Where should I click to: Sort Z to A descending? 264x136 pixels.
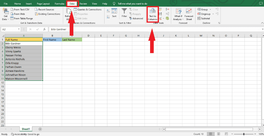click(x=108, y=17)
